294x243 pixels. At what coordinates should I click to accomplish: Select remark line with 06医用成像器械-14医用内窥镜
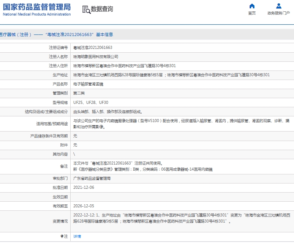(x=143, y=169)
